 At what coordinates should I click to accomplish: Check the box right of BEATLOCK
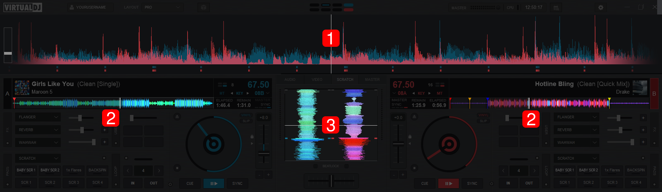[x=346, y=166]
